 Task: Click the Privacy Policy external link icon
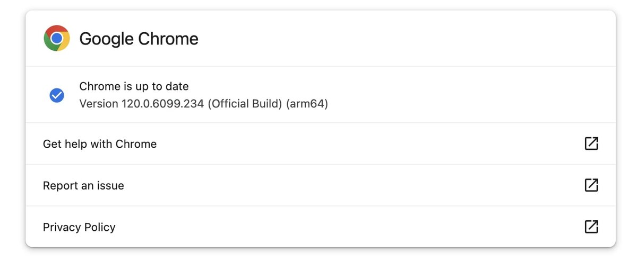point(591,227)
